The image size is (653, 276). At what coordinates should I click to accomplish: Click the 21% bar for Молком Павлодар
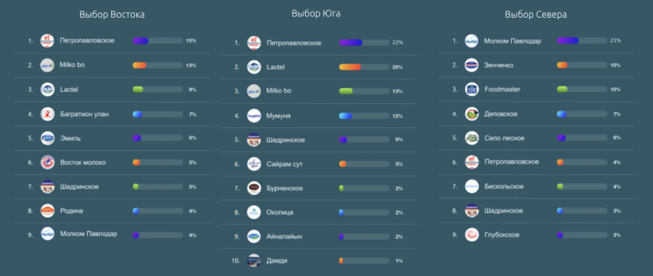(582, 41)
